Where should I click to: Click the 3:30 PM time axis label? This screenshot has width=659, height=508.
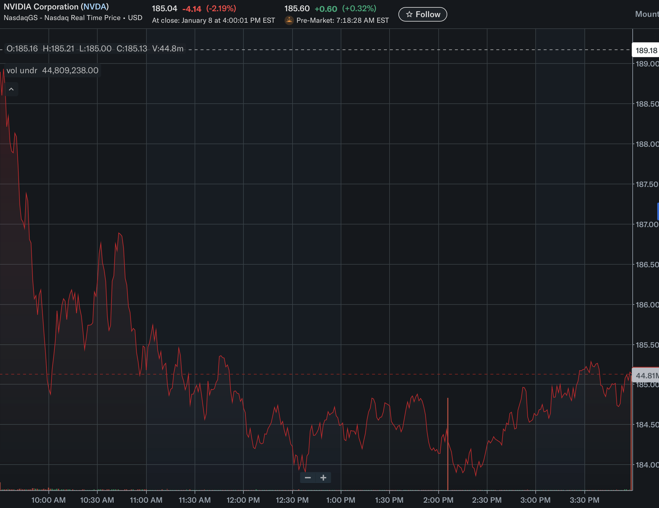(584, 500)
